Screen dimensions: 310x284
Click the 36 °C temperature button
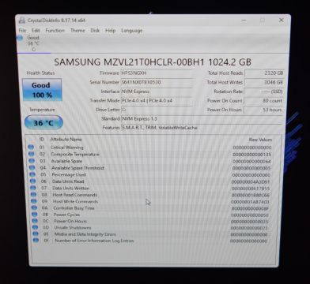43,122
